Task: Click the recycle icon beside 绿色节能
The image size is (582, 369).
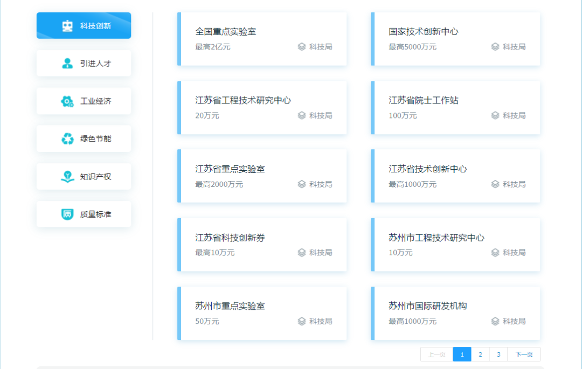Action: pos(67,139)
